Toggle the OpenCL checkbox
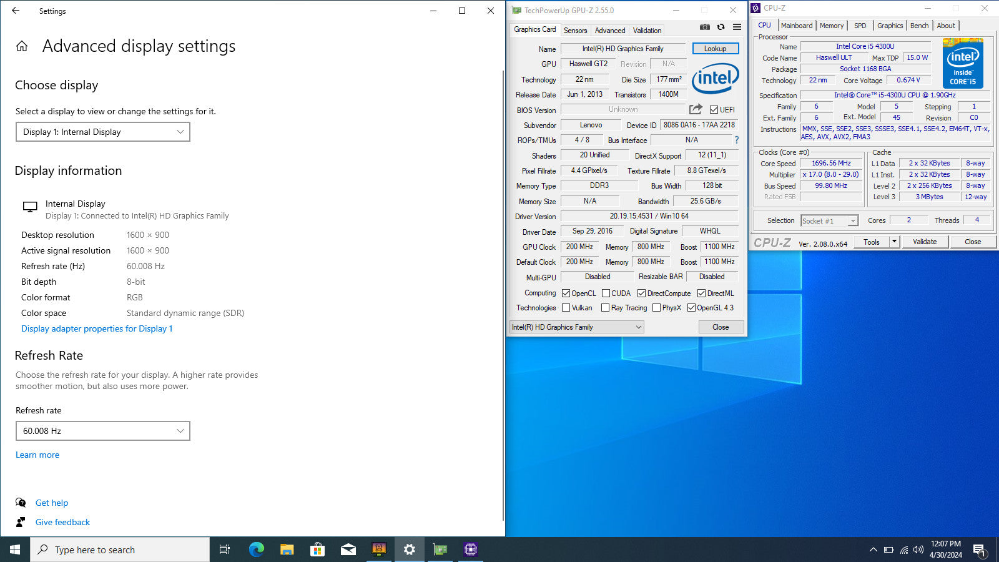This screenshot has width=999, height=562. tap(566, 293)
